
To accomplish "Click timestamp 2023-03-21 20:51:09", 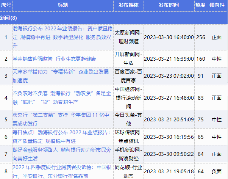I will pos(169,119).
